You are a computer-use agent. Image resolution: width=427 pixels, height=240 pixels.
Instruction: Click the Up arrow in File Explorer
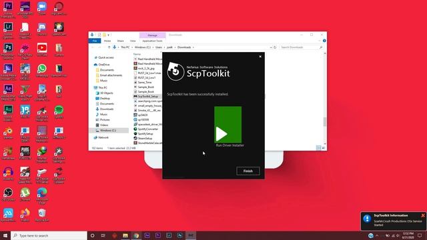point(109,47)
